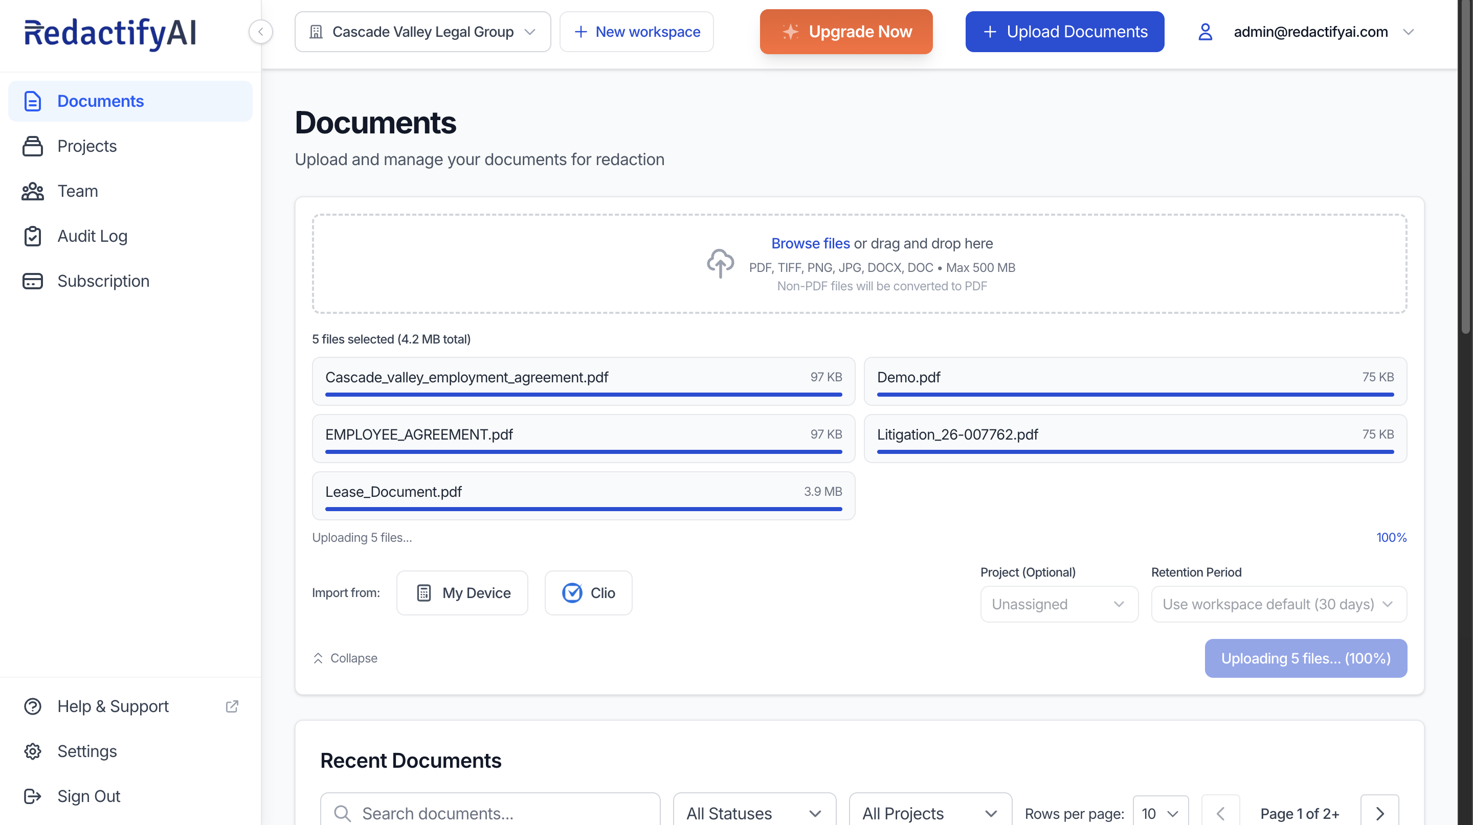
Task: Click the user profile avatar icon
Action: (1205, 32)
